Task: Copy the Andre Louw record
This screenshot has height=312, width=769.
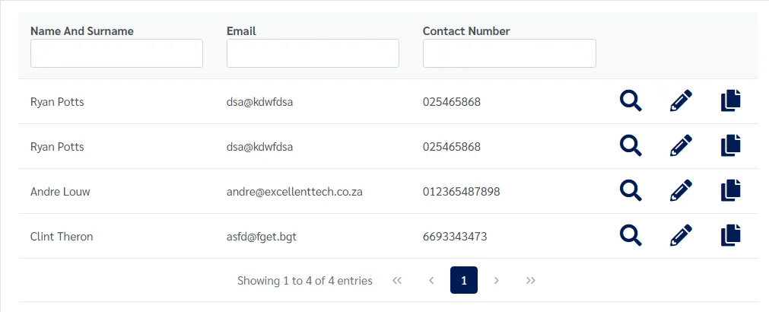Action: pos(730,191)
